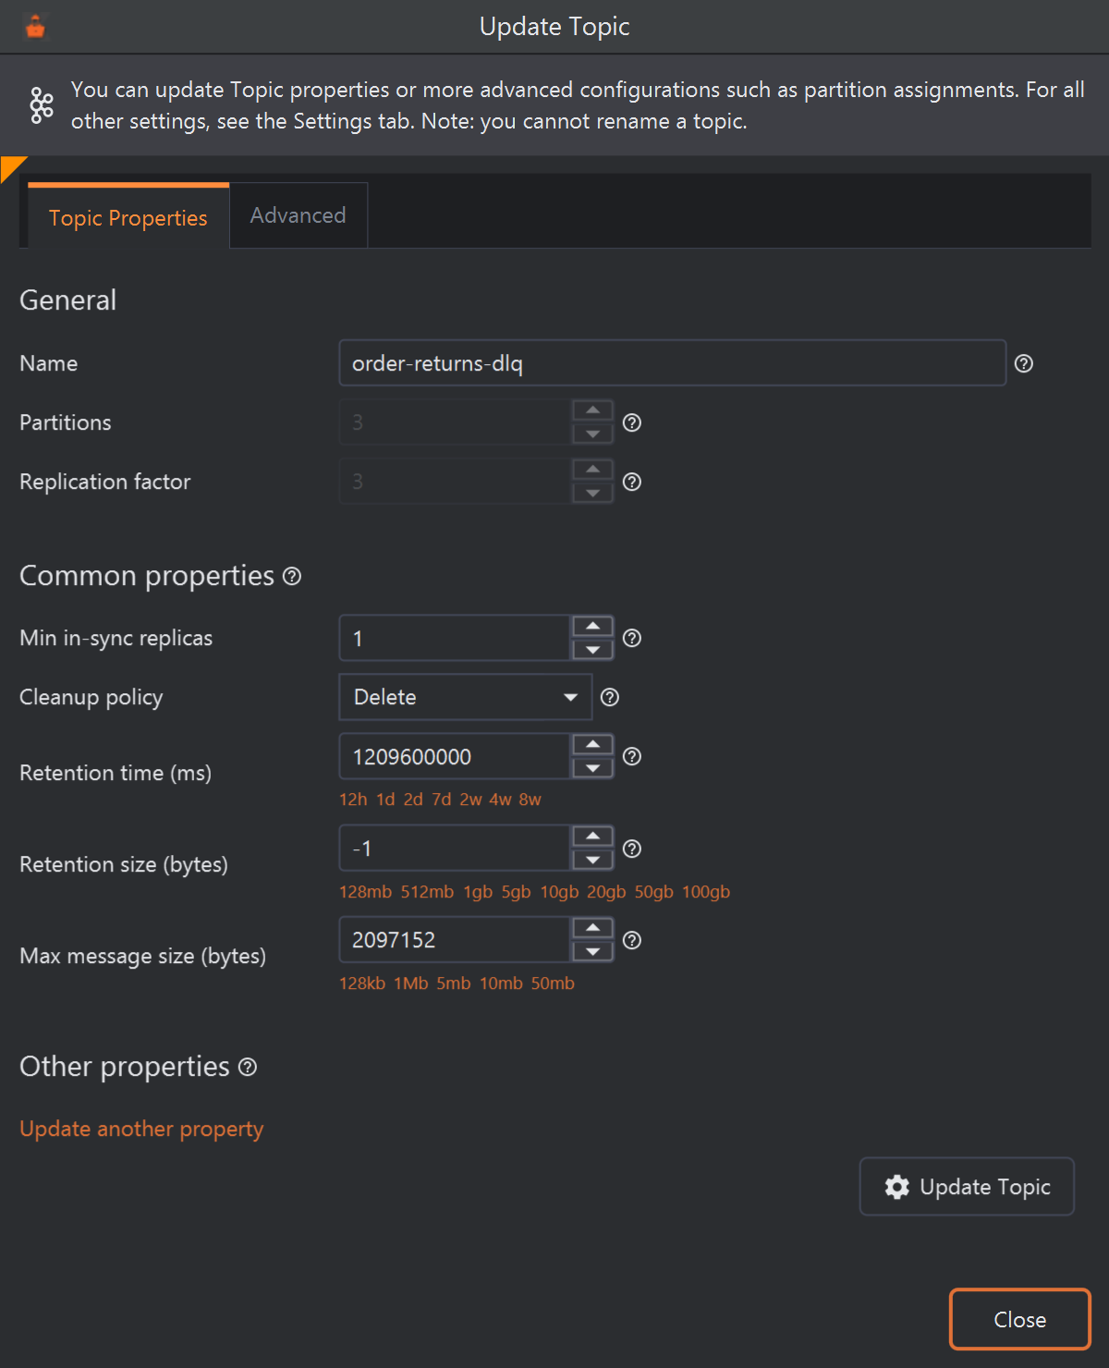
Task: Open help icon next to Partitions
Action: (631, 422)
